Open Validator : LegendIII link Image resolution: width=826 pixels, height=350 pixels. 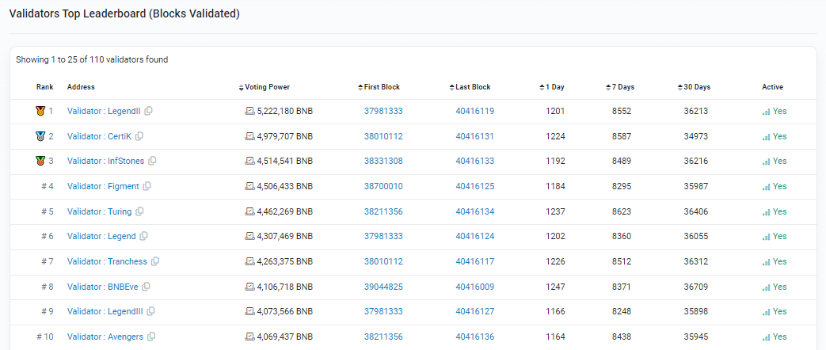pos(106,312)
